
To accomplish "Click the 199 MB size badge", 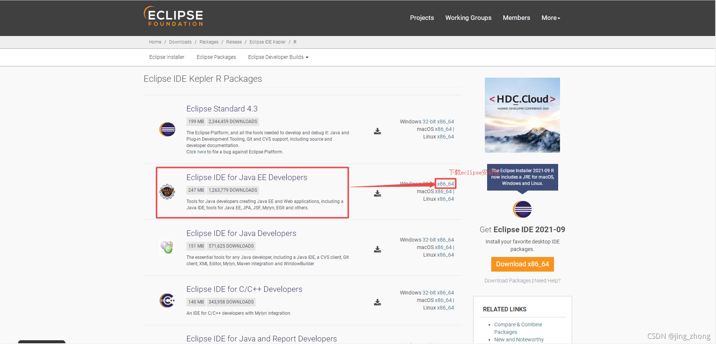I will pos(196,122).
